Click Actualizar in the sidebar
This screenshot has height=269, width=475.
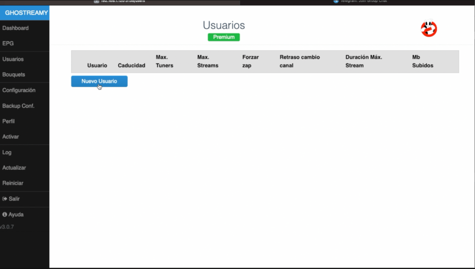[14, 168]
